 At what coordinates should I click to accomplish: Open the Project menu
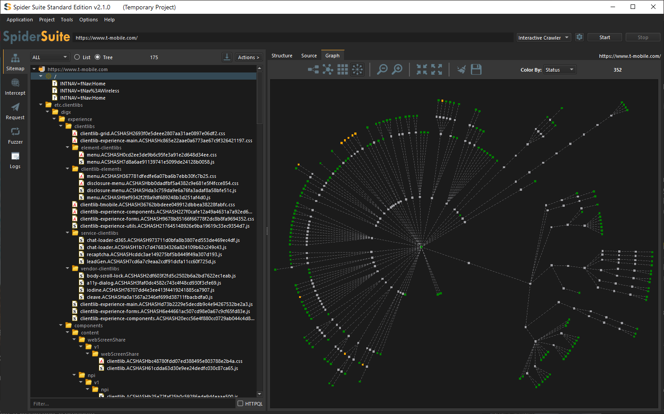(x=47, y=20)
